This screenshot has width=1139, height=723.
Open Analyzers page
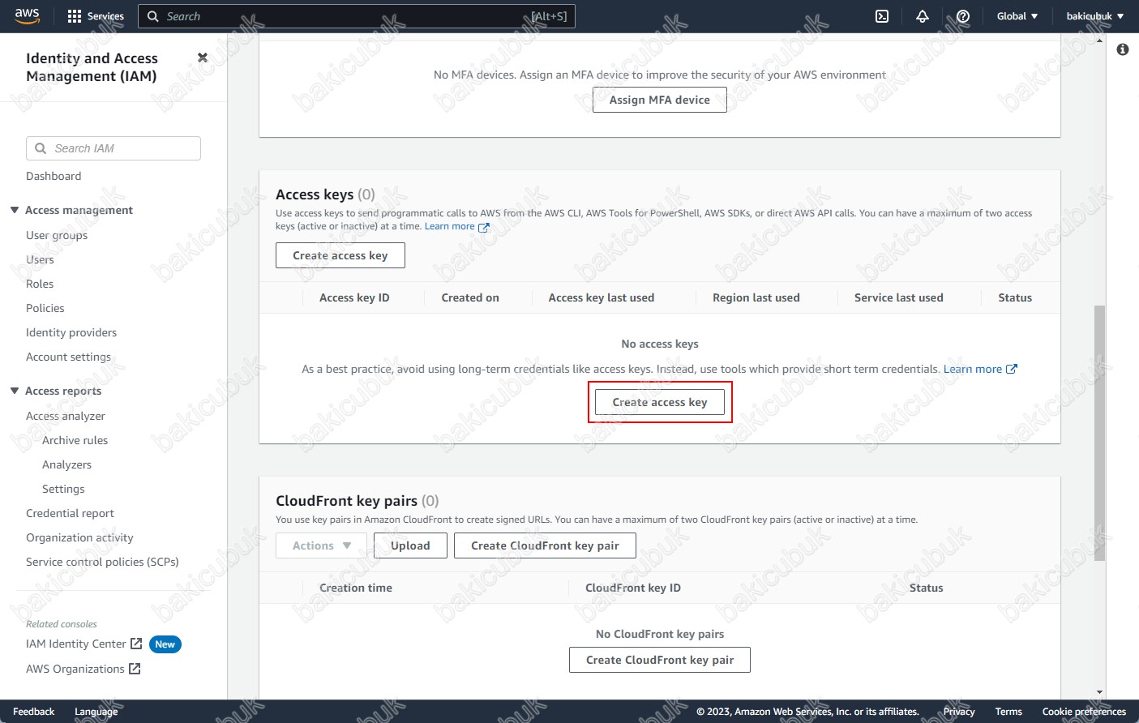[x=66, y=464]
